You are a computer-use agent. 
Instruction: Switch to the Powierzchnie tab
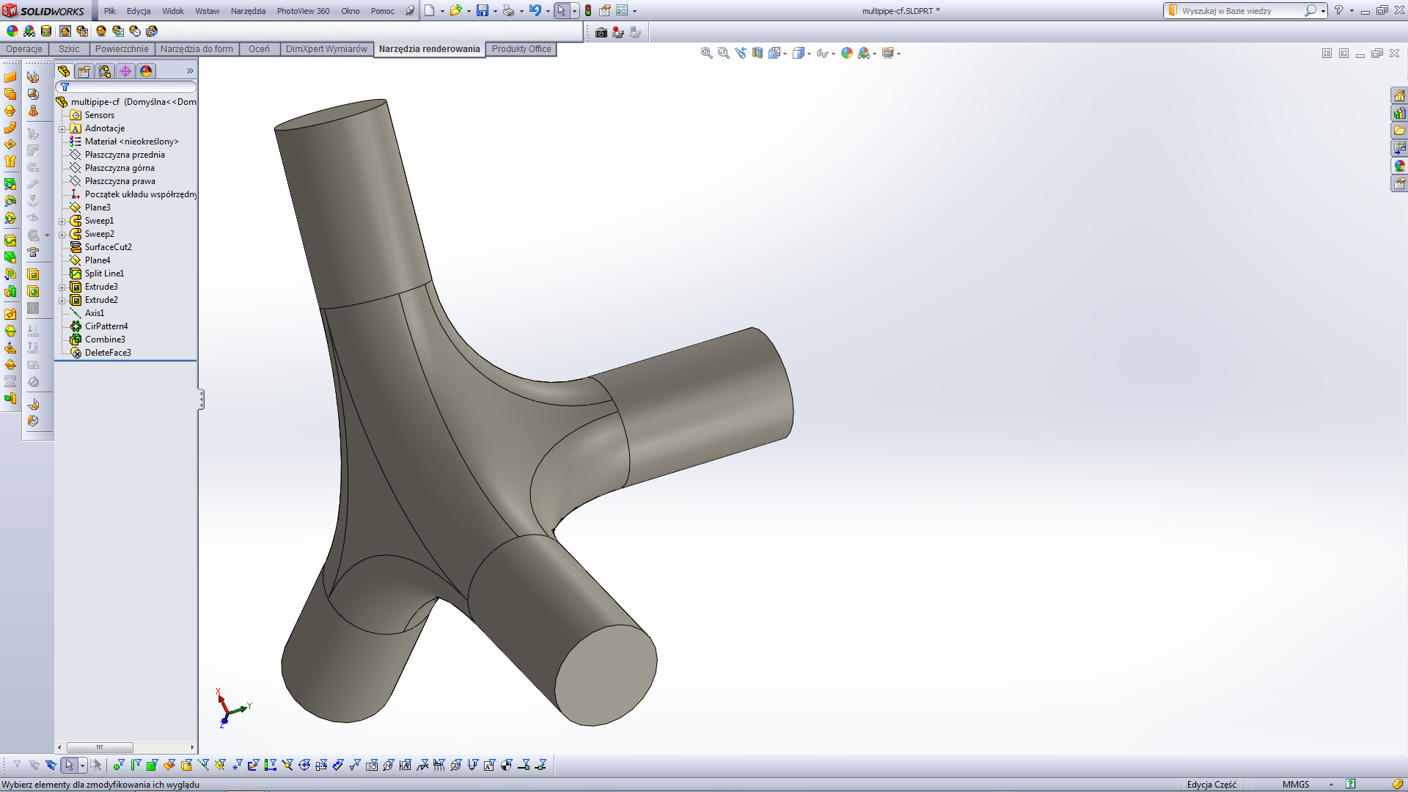(x=122, y=49)
